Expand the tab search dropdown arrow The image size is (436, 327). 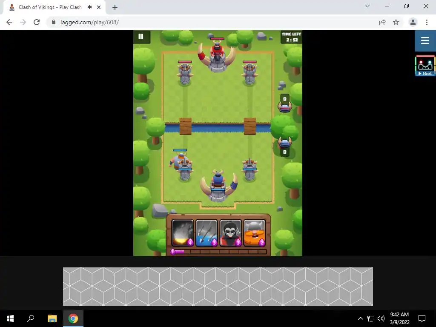pos(367,6)
